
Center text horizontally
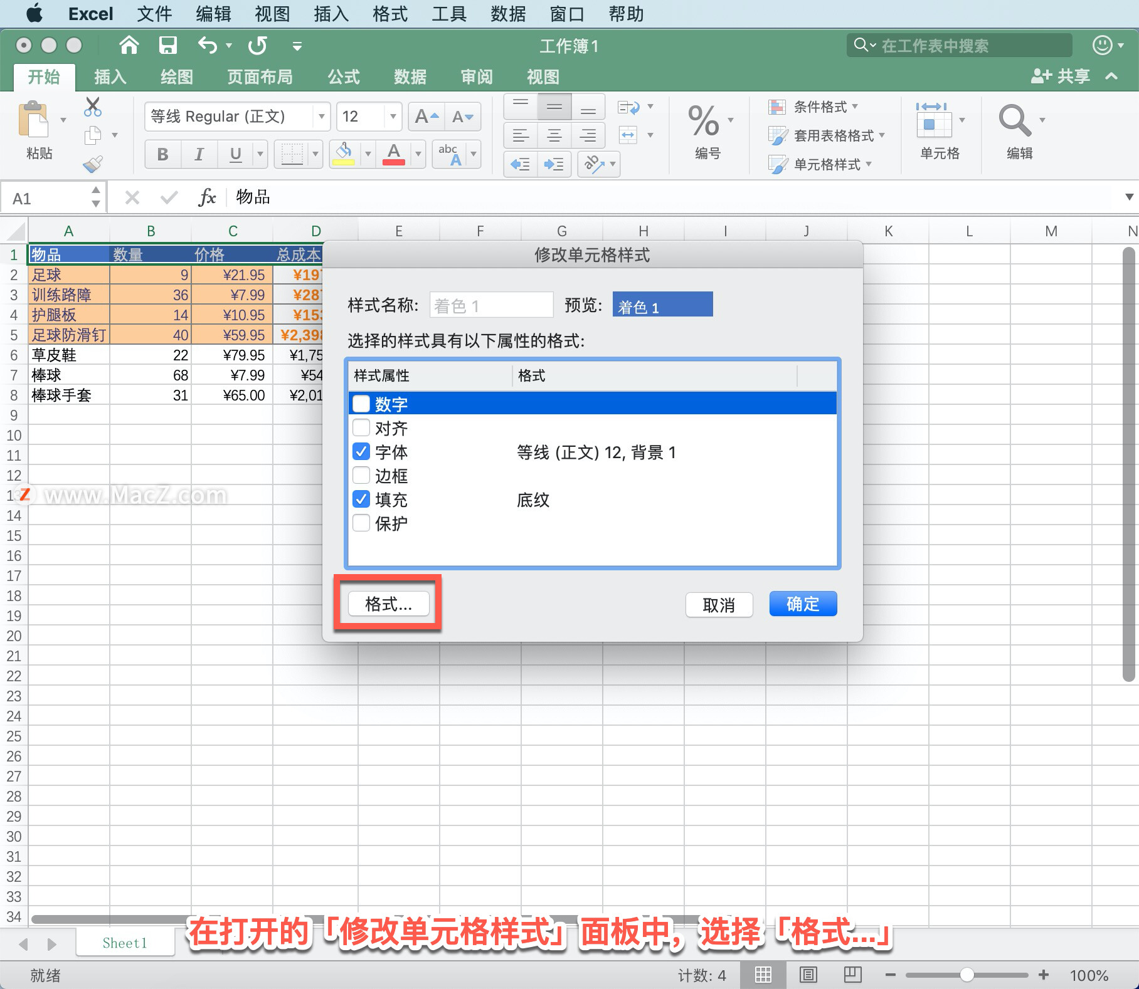(554, 135)
